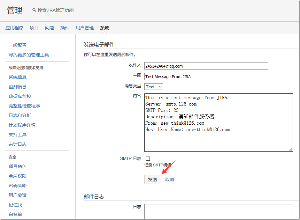Image resolution: width=300 pixels, height=220 pixels.
Task: Open 白名单 link
Action: coord(15,214)
